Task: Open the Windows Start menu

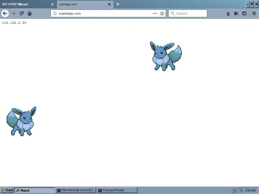Action: point(7,190)
